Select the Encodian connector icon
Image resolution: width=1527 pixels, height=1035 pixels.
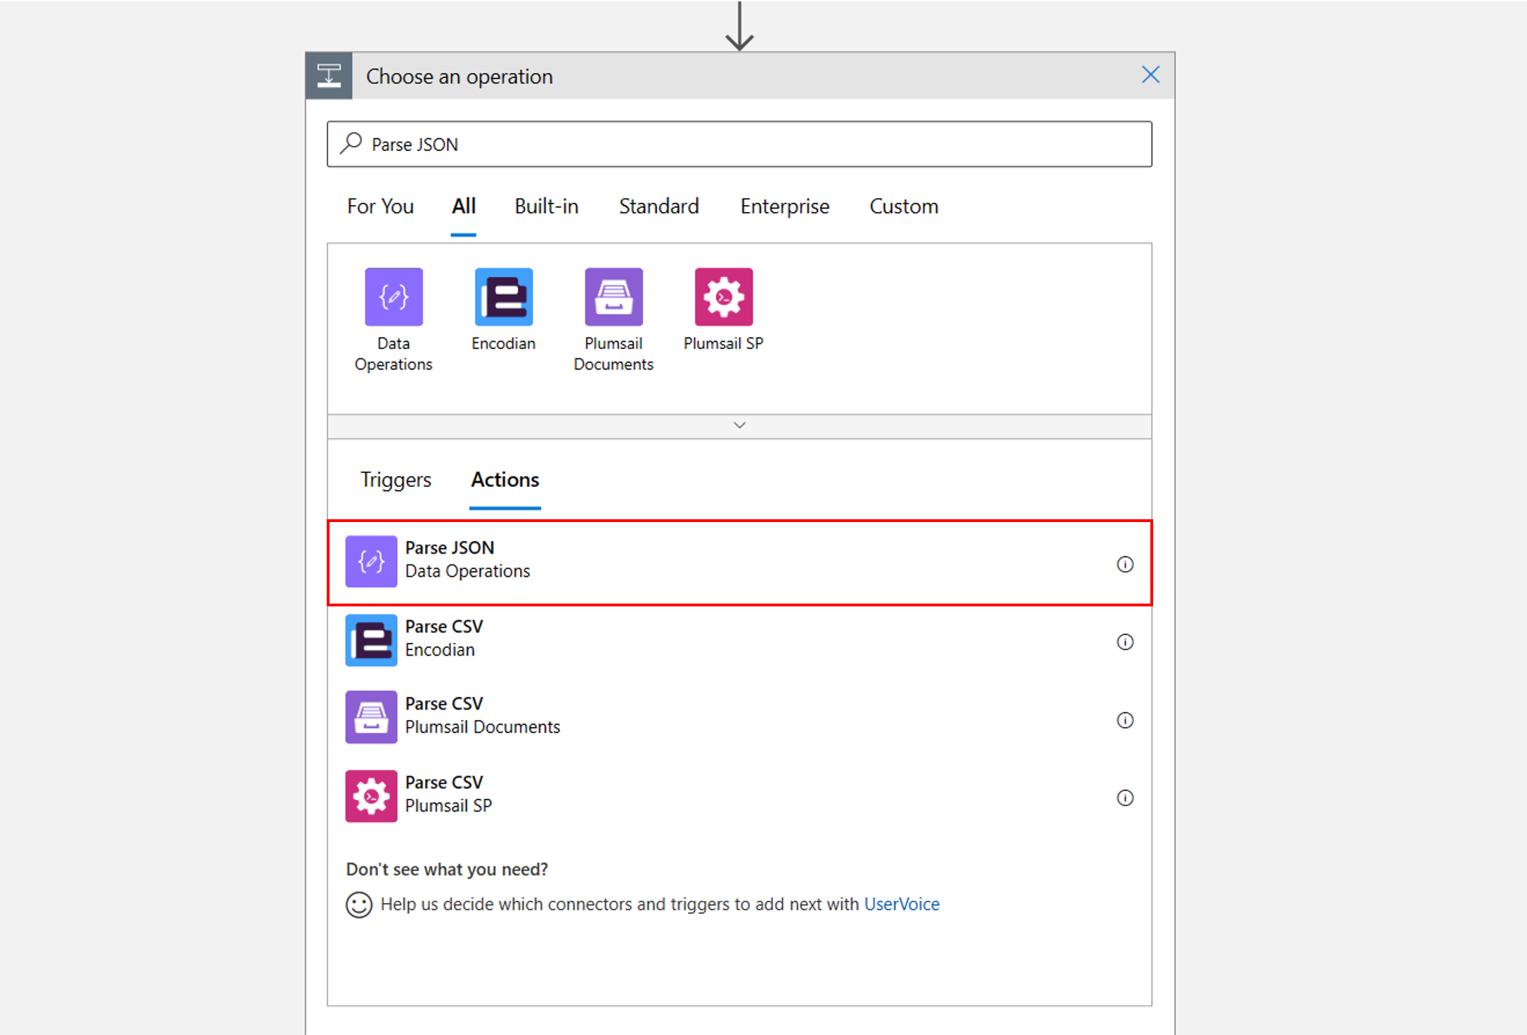[503, 297]
